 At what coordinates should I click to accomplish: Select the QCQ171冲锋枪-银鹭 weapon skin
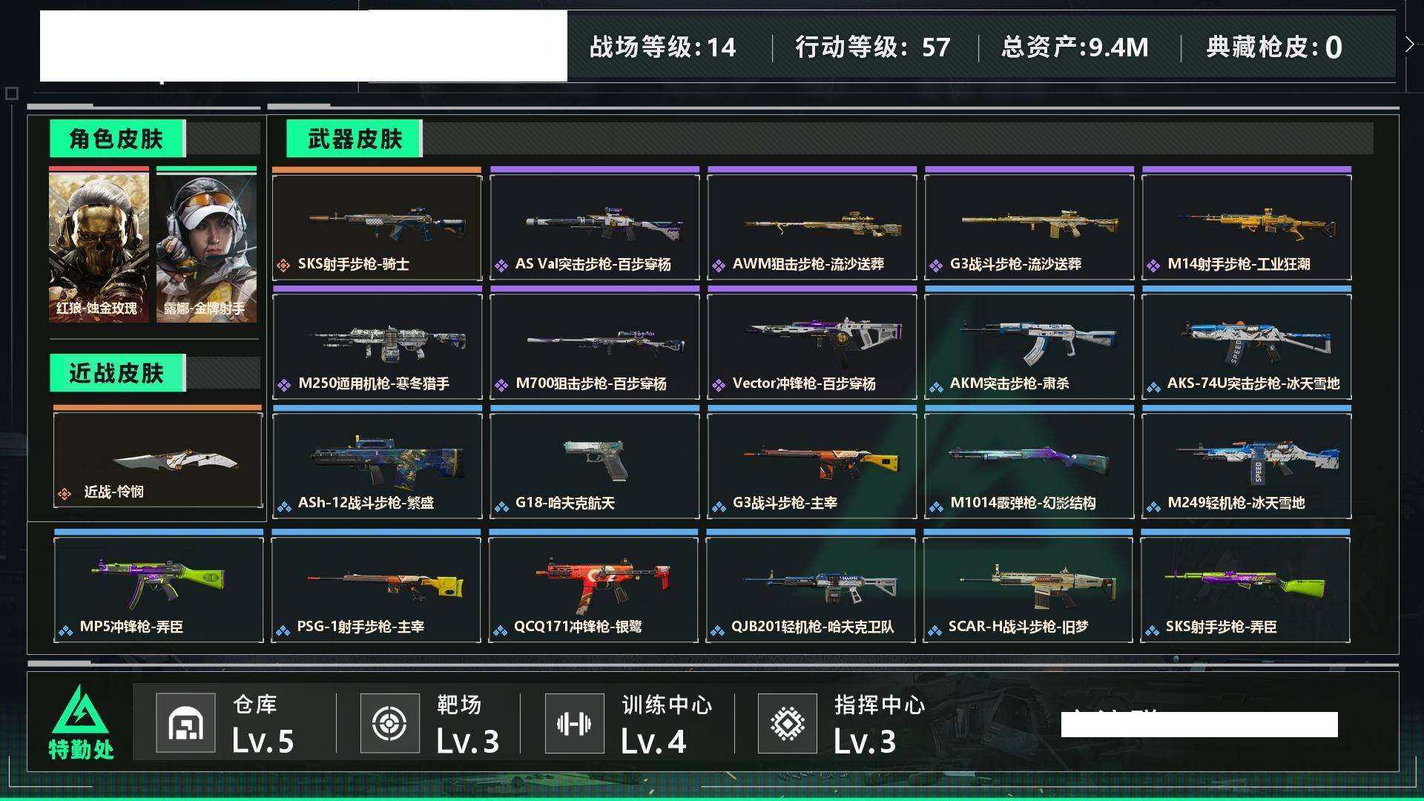(x=593, y=586)
